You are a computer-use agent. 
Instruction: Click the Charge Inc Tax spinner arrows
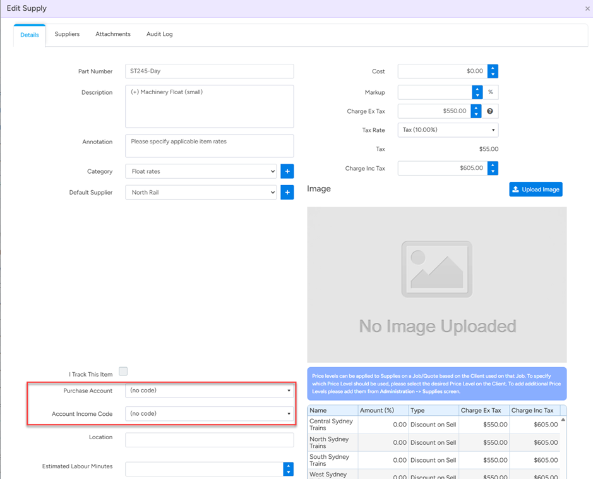pos(493,168)
